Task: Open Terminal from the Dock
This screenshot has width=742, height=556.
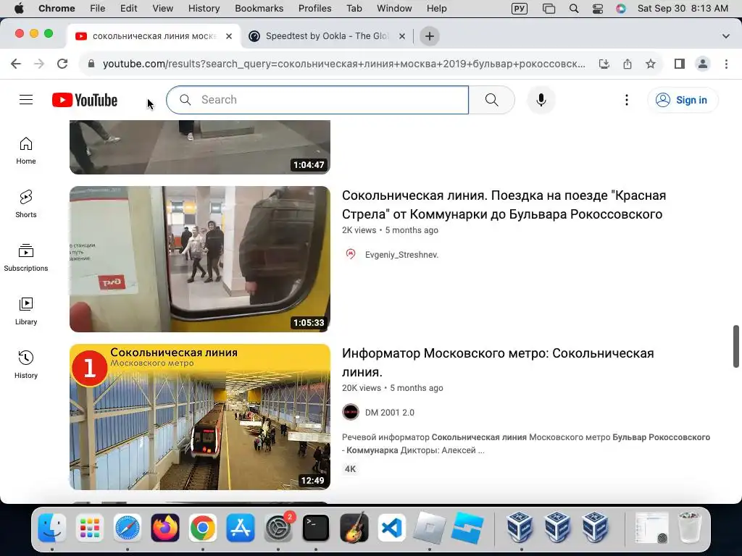Action: [x=316, y=528]
